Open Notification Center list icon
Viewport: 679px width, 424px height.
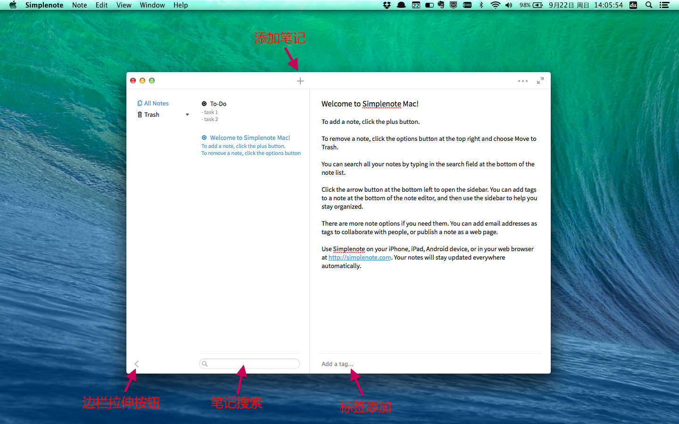point(664,5)
